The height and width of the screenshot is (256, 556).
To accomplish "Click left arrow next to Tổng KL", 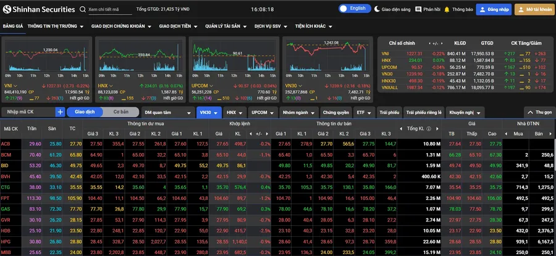I will pyautogui.click(x=402, y=129).
